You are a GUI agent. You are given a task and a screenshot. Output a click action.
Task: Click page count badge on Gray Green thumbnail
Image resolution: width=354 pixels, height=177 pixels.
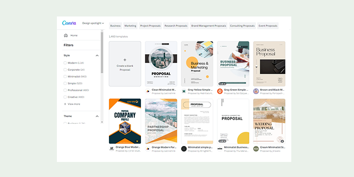(x=222, y=84)
